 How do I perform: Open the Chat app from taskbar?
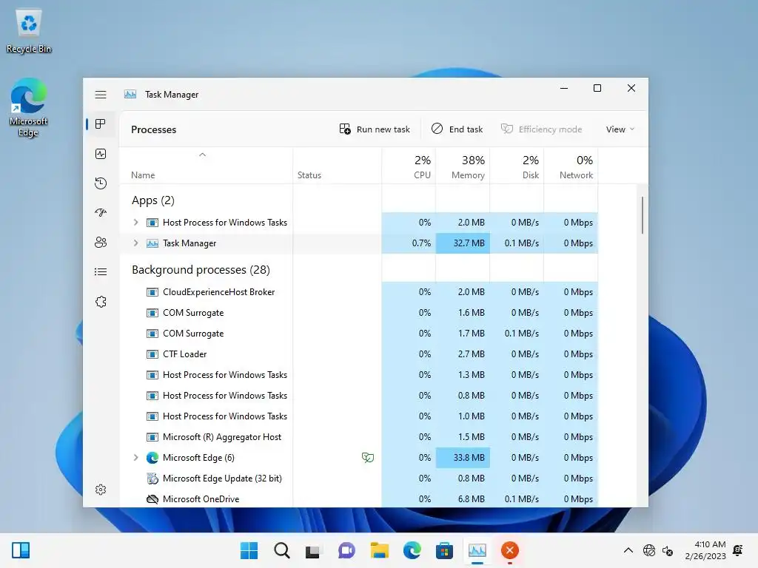(346, 550)
